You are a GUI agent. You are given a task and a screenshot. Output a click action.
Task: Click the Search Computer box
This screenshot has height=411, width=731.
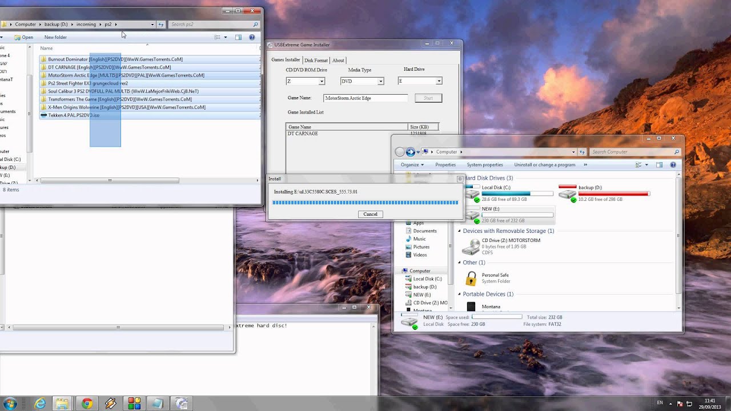pos(631,152)
